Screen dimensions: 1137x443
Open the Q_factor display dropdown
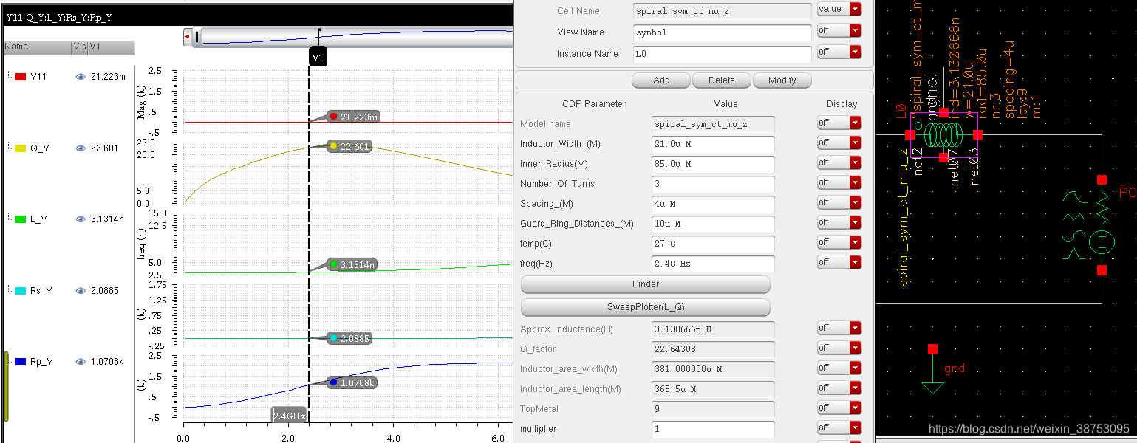click(x=839, y=348)
